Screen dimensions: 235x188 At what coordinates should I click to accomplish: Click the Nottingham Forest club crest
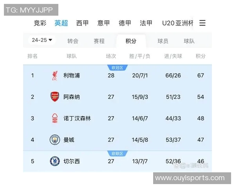[54, 118]
